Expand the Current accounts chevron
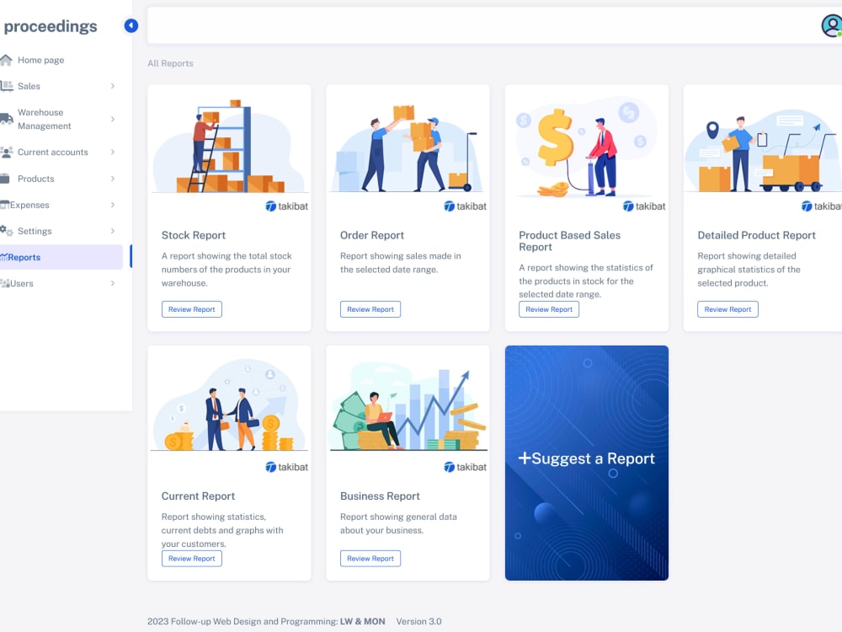The width and height of the screenshot is (842, 632). [113, 152]
